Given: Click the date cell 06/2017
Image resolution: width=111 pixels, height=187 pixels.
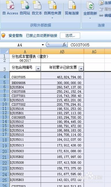Looking at the screenshot, I should coord(25,61).
